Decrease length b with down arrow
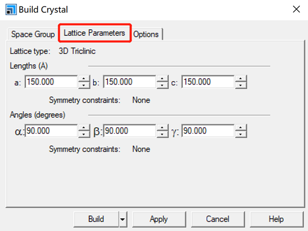 pyautogui.click(x=162, y=85)
